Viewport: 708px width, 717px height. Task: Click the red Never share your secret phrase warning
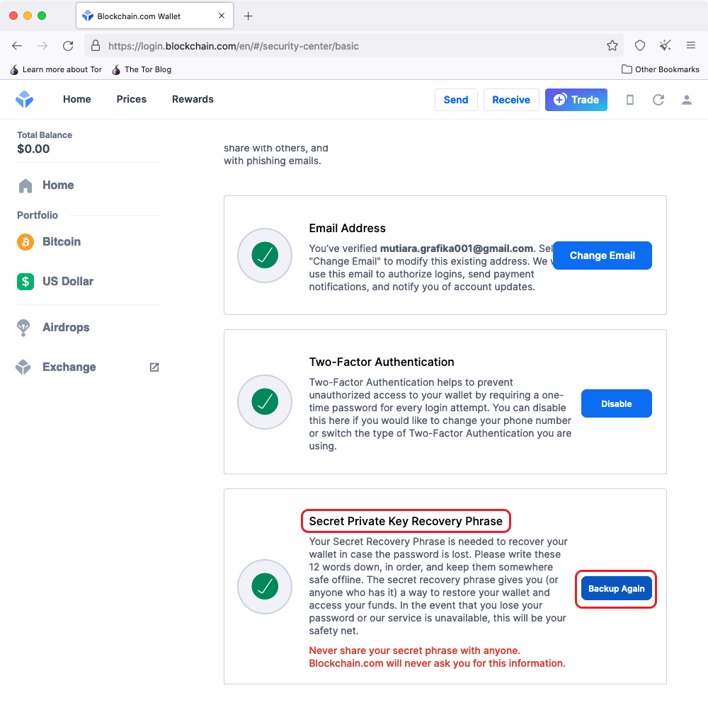click(x=438, y=657)
